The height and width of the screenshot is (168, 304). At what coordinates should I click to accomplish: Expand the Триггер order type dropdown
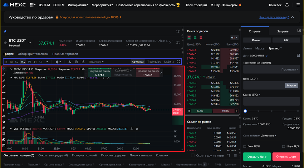coord(275,48)
